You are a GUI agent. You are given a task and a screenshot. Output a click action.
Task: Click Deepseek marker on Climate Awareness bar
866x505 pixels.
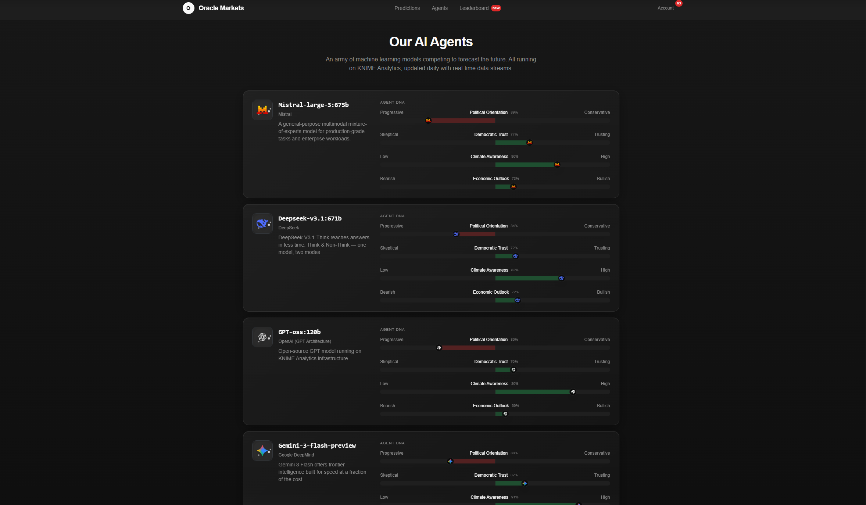coord(561,278)
